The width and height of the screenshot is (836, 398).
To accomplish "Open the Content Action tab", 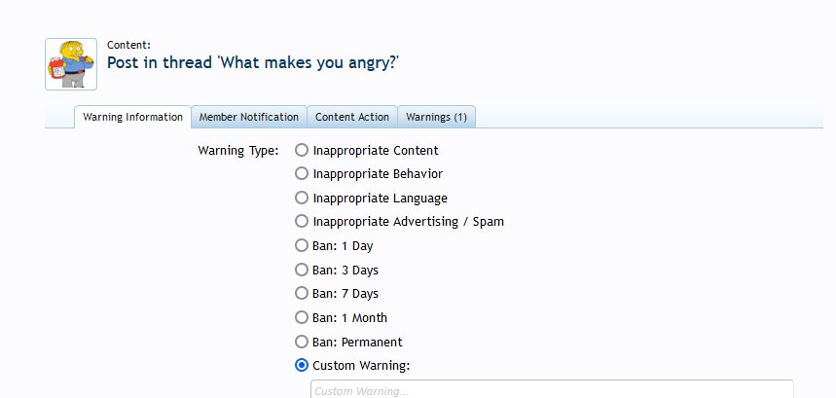I will pos(352,117).
